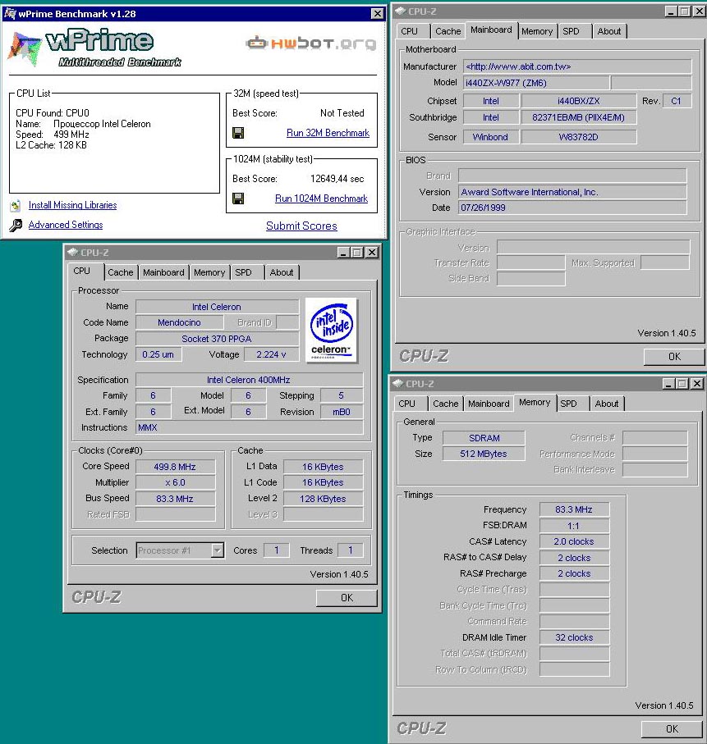Click OK in the CPU-Z Memory window
707x744 pixels.
[672, 728]
